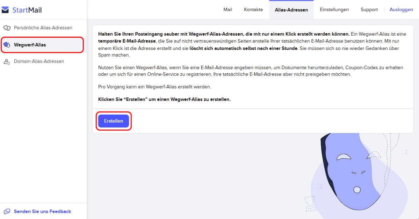Click the paragraph starting "Nutzen Sie einen Wegwerf-Alias"
The image size is (419, 219).
coord(251,71)
